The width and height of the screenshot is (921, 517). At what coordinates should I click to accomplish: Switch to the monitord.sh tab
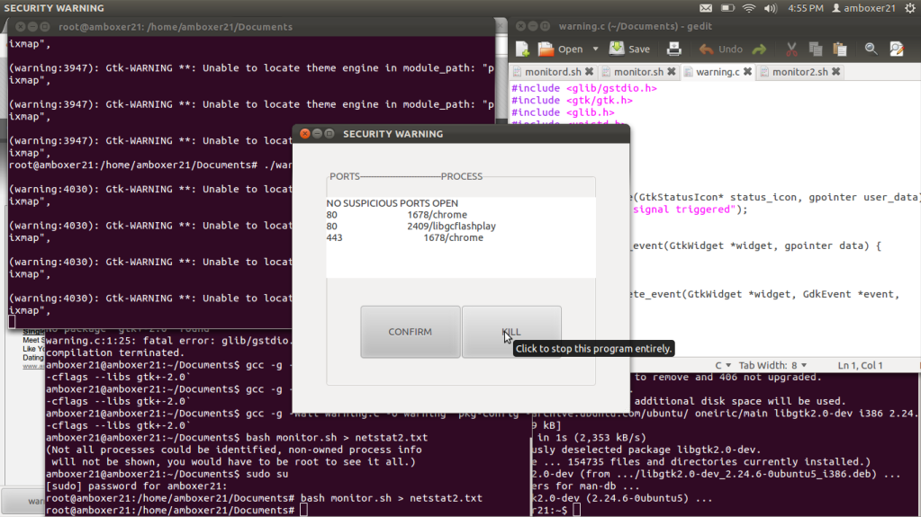click(x=553, y=72)
